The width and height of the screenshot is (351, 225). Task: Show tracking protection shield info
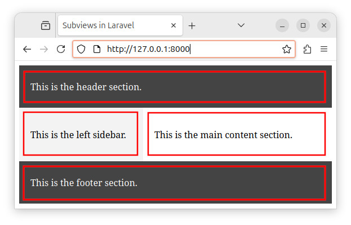pyautogui.click(x=81, y=49)
